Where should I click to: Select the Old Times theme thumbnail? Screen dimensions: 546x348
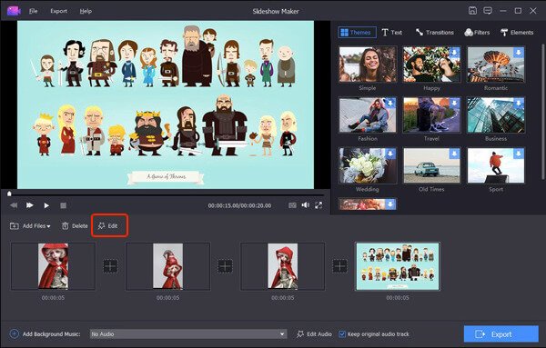(431, 165)
